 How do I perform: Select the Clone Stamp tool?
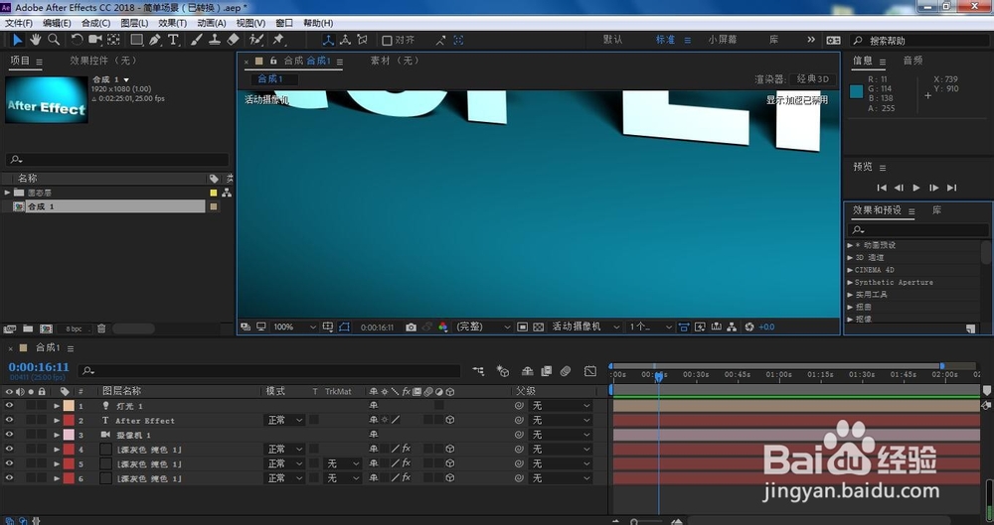(x=215, y=40)
